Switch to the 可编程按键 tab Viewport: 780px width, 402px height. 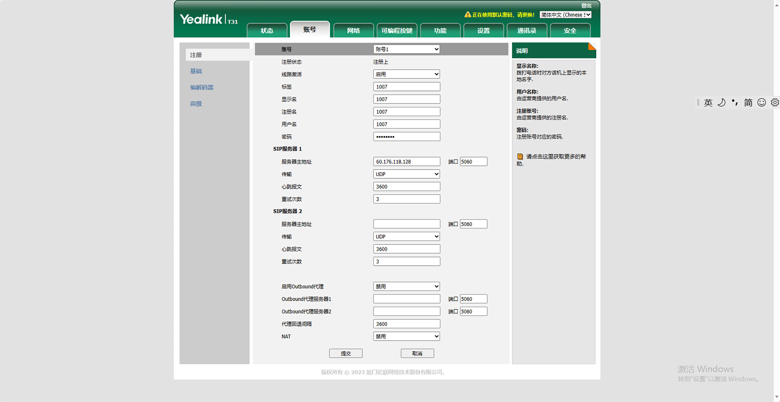point(397,31)
